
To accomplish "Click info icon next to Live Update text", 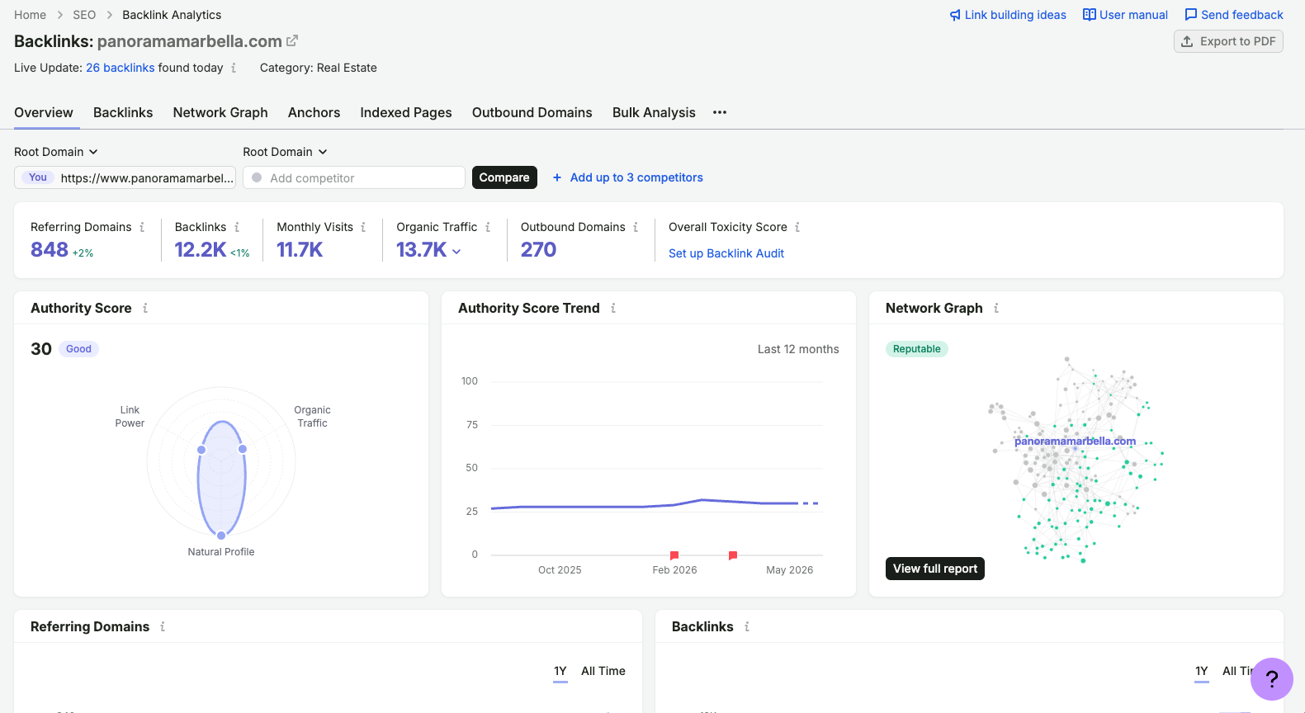I will click(234, 68).
